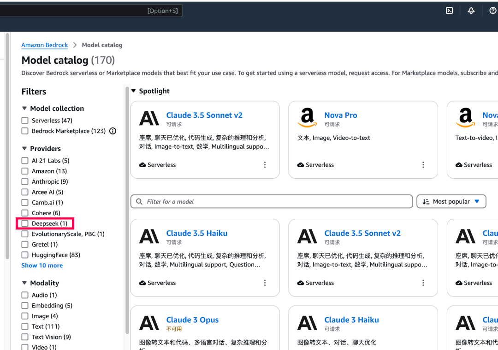
Task: Click the Amazon logo on Nova Pro card
Action: pyautogui.click(x=307, y=118)
